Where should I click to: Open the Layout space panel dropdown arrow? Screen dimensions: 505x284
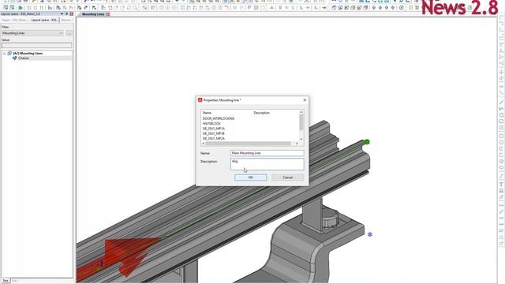click(x=62, y=14)
